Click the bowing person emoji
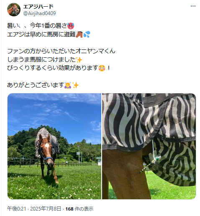 pos(68,85)
